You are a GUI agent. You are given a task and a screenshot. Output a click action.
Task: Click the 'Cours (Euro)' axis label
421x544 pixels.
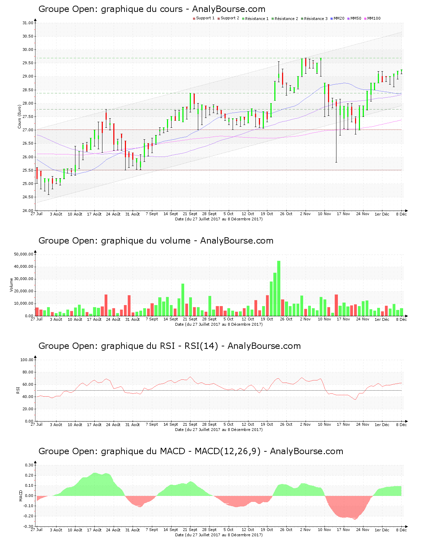(x=20, y=117)
